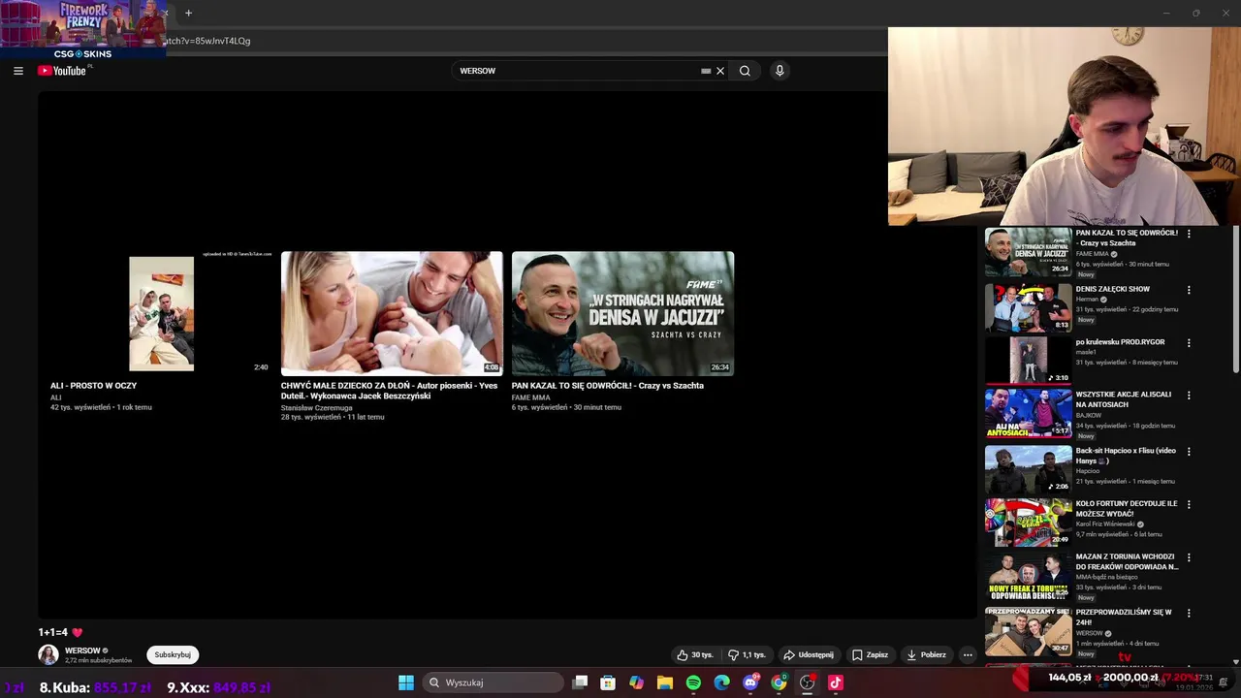The width and height of the screenshot is (1241, 698).
Task: Dislike the video with 1,1 tys.
Action: tap(747, 655)
